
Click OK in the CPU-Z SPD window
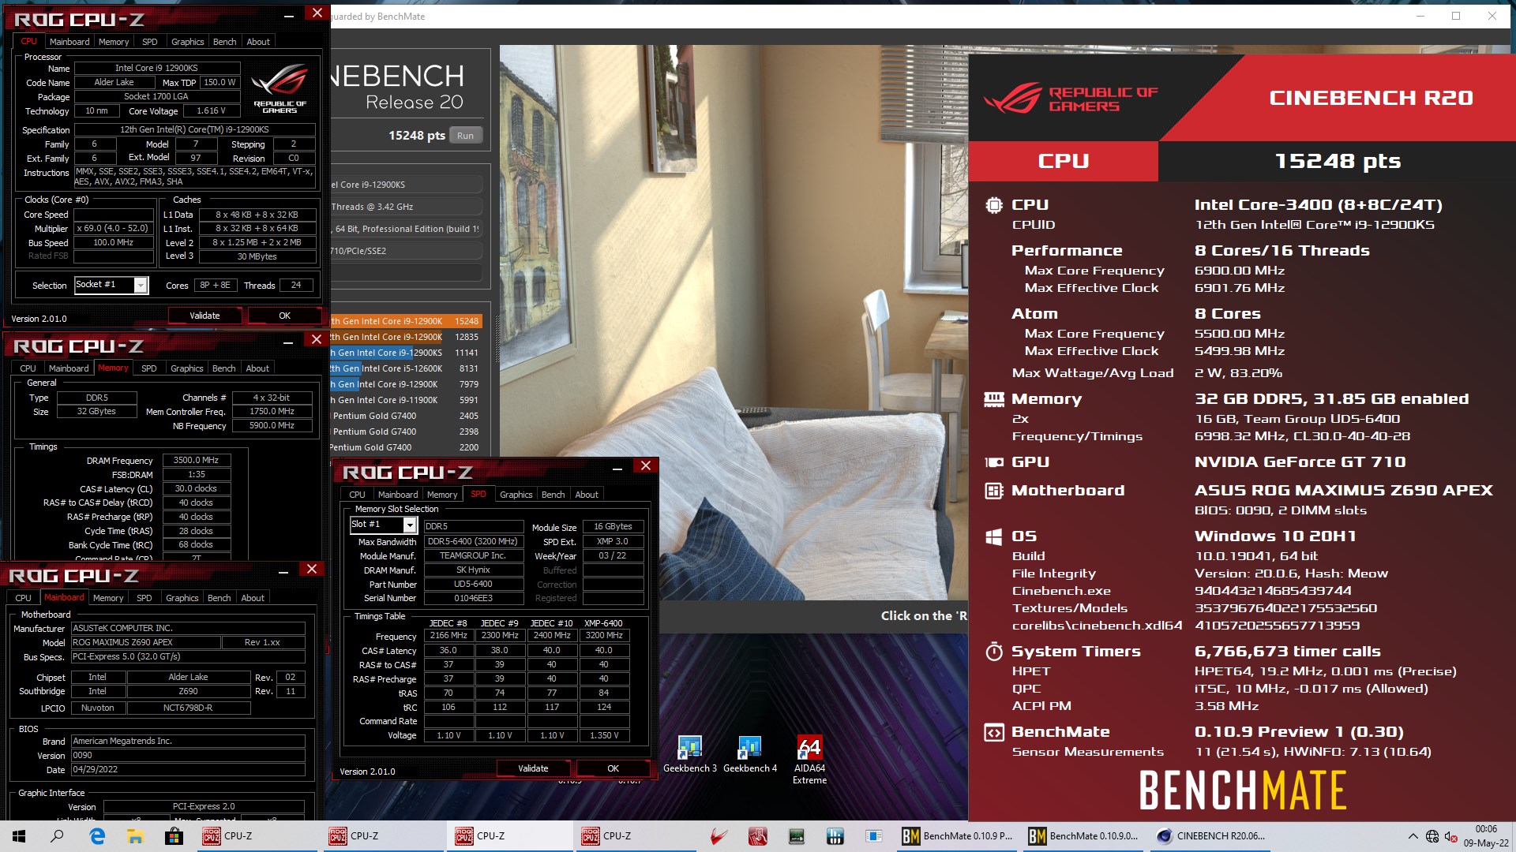[614, 768]
